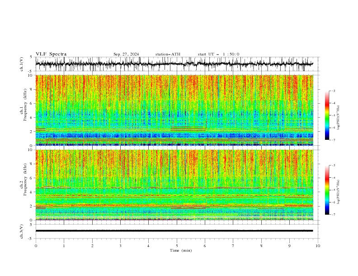Click time axis tick label "3"
The image size is (358, 276).
(x=120, y=246)
